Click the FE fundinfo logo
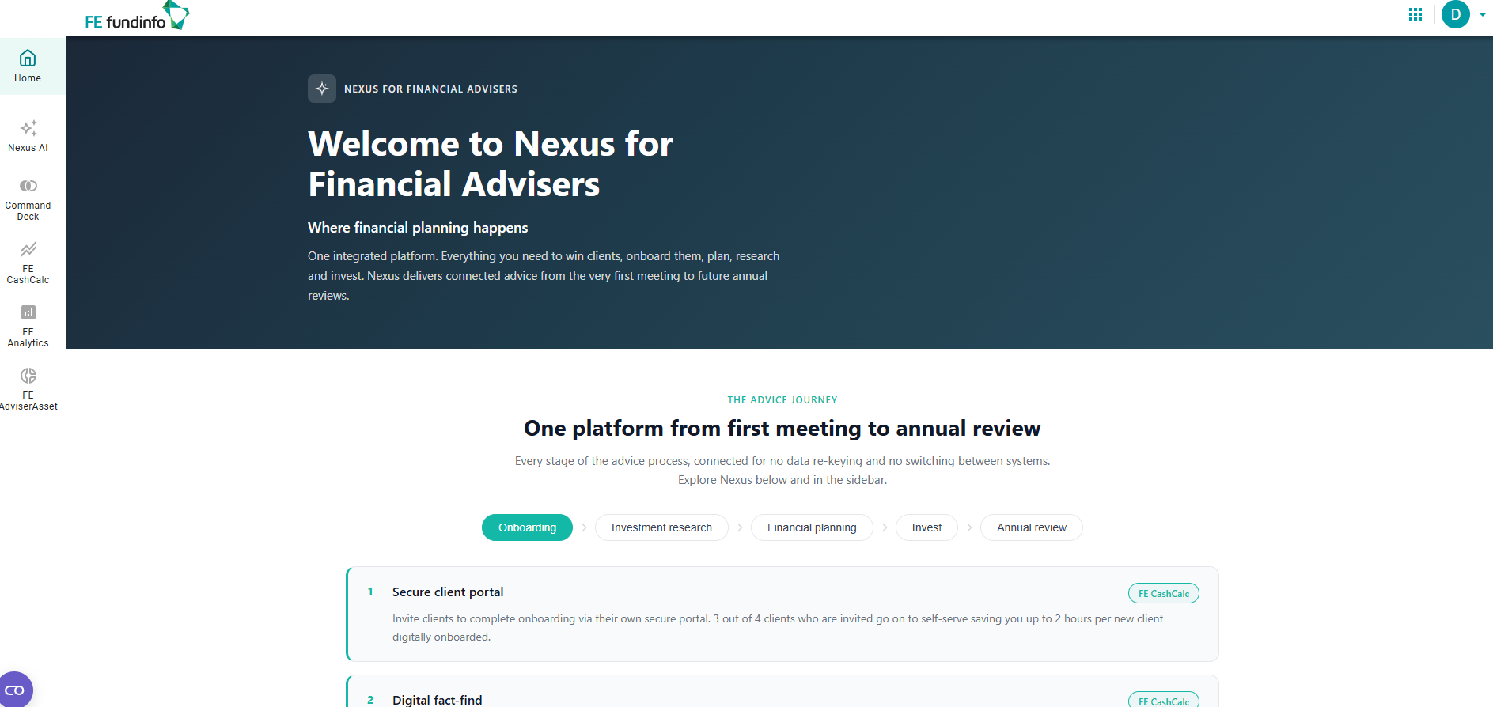 137,16
